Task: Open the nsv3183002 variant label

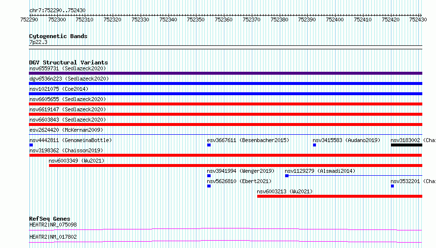Action: [x=413, y=140]
